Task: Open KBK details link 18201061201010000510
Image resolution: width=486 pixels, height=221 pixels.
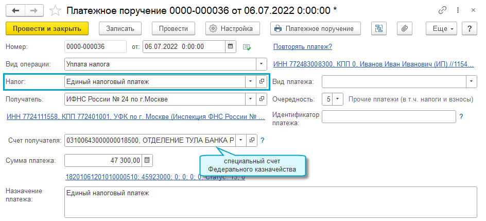Action: pyautogui.click(x=155, y=177)
